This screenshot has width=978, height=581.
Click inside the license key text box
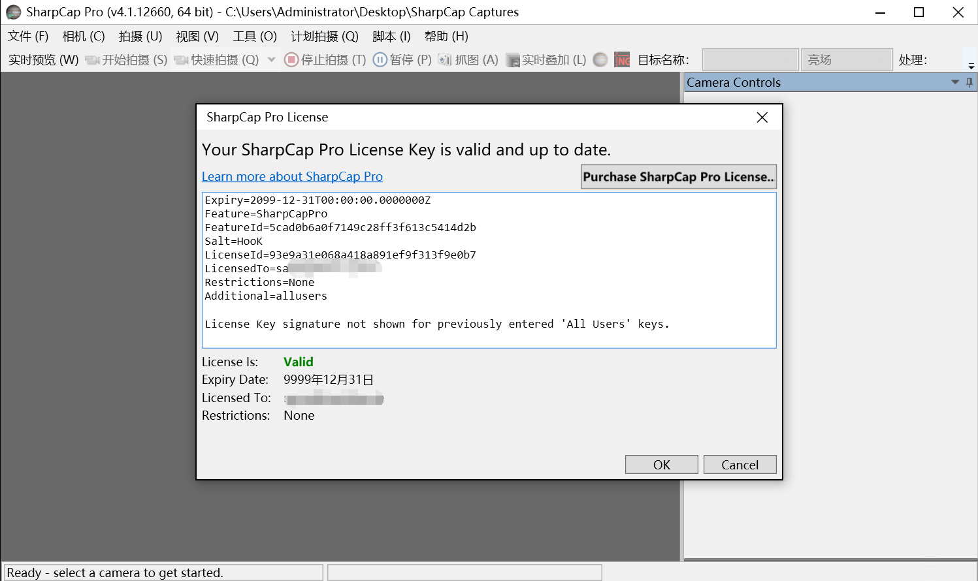click(489, 270)
